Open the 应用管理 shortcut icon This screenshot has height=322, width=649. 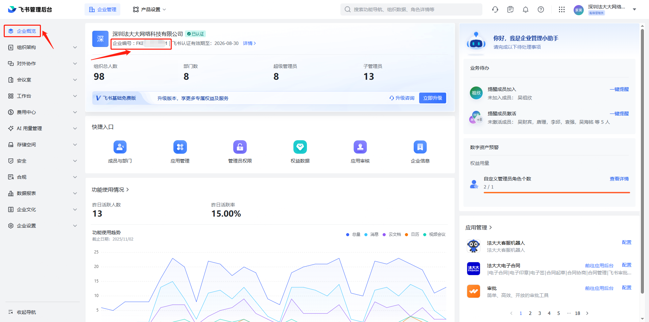click(x=180, y=147)
